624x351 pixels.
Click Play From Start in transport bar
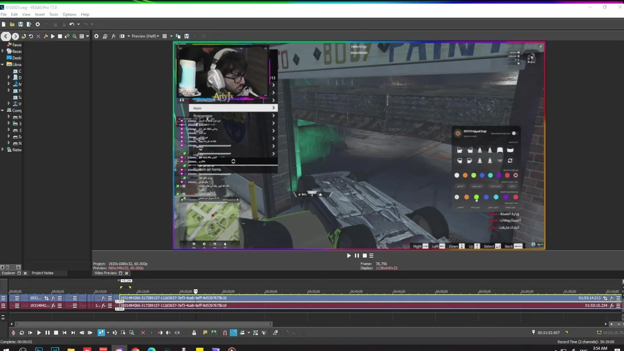click(x=30, y=332)
